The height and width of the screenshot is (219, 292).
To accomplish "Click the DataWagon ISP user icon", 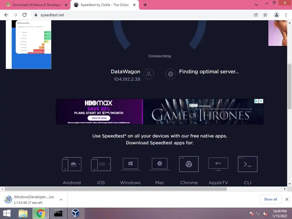I will (149, 74).
